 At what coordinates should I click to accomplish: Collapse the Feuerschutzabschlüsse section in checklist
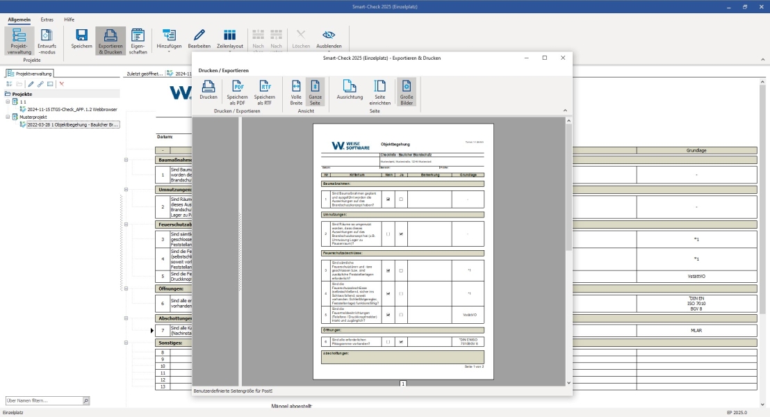click(x=126, y=224)
